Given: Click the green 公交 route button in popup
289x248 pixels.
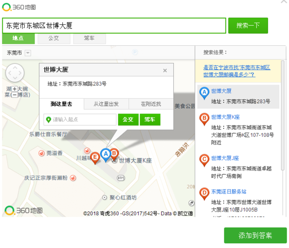Looking at the screenshot, I should coord(128,120).
